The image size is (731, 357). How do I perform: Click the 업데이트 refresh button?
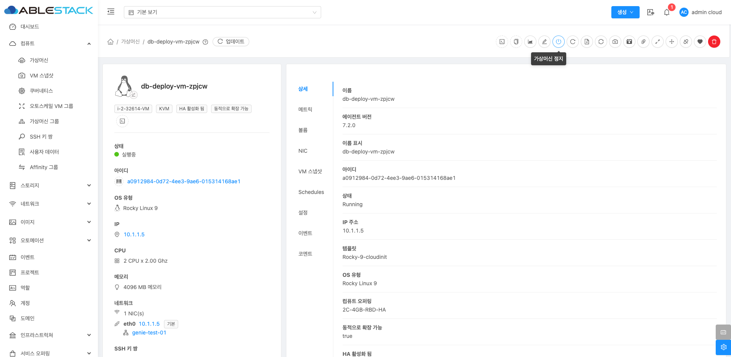231,42
